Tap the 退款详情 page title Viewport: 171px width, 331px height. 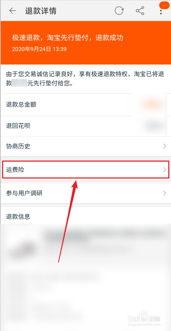click(41, 11)
